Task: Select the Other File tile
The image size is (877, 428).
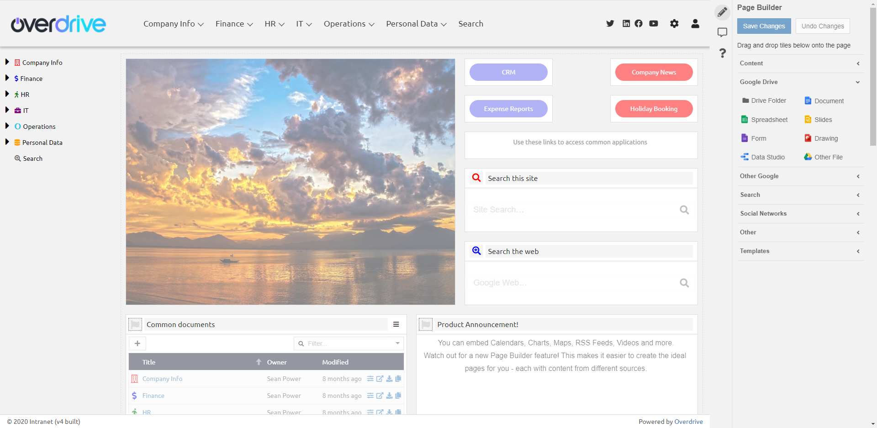Action: tap(823, 157)
